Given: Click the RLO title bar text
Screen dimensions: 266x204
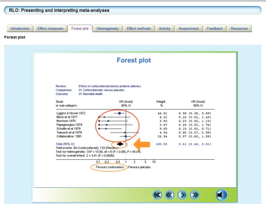Looking at the screenshot, I should coord(59,10).
